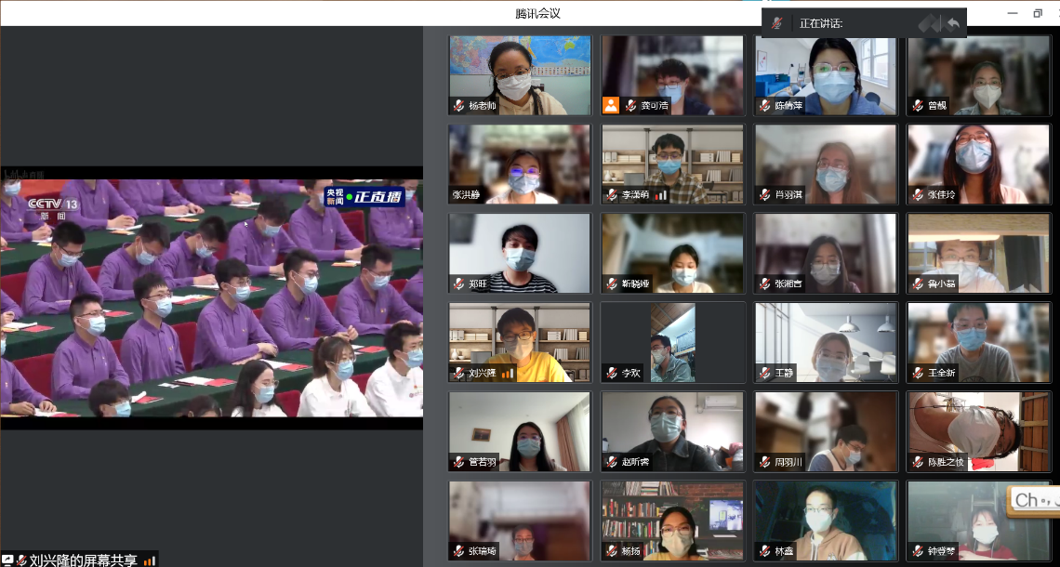This screenshot has width=1060, height=567.
Task: Select 张佳玲's video tile
Action: click(x=978, y=164)
